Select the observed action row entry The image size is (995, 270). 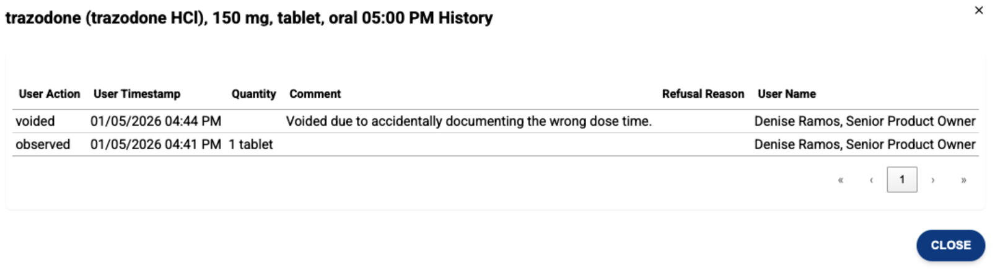(x=43, y=144)
